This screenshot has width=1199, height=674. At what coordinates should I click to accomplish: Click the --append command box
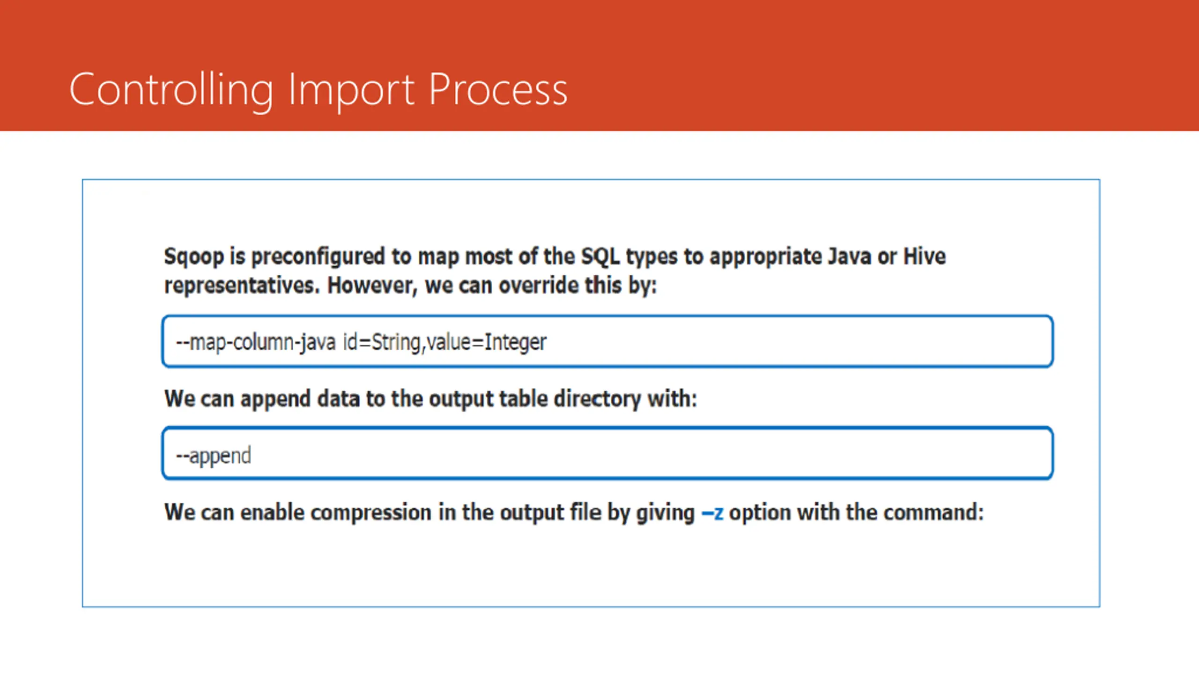tap(607, 453)
